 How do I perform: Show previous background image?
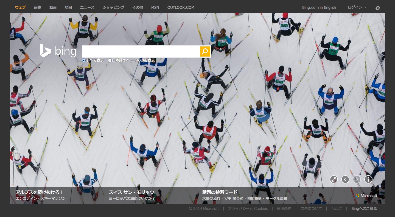click(345, 179)
